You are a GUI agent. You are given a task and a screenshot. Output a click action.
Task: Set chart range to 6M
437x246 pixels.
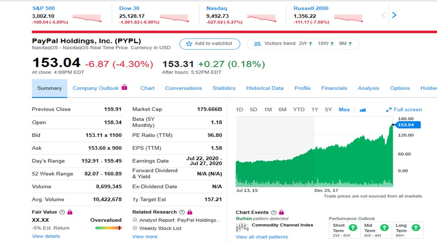282,110
